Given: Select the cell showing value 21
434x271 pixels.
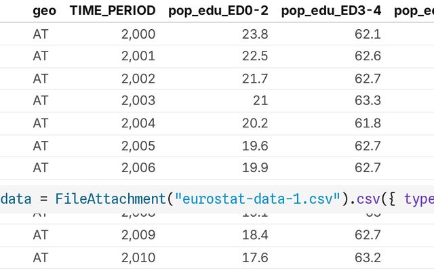Looking at the screenshot, I should (x=260, y=100).
